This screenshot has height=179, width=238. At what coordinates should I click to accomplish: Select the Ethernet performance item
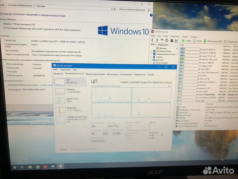coord(70,110)
